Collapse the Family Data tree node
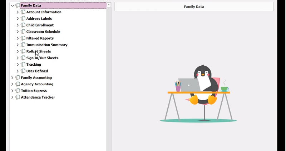The height and width of the screenshot is (151, 286). pos(13,6)
